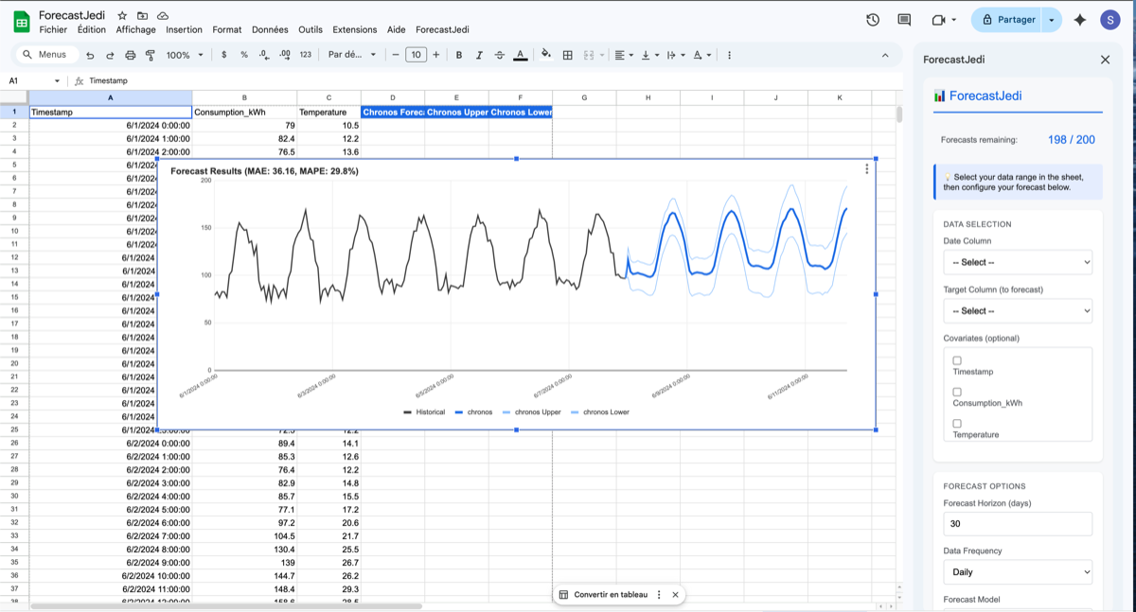The width and height of the screenshot is (1136, 612).
Task: Open the ForecastJedi menu
Action: (442, 29)
